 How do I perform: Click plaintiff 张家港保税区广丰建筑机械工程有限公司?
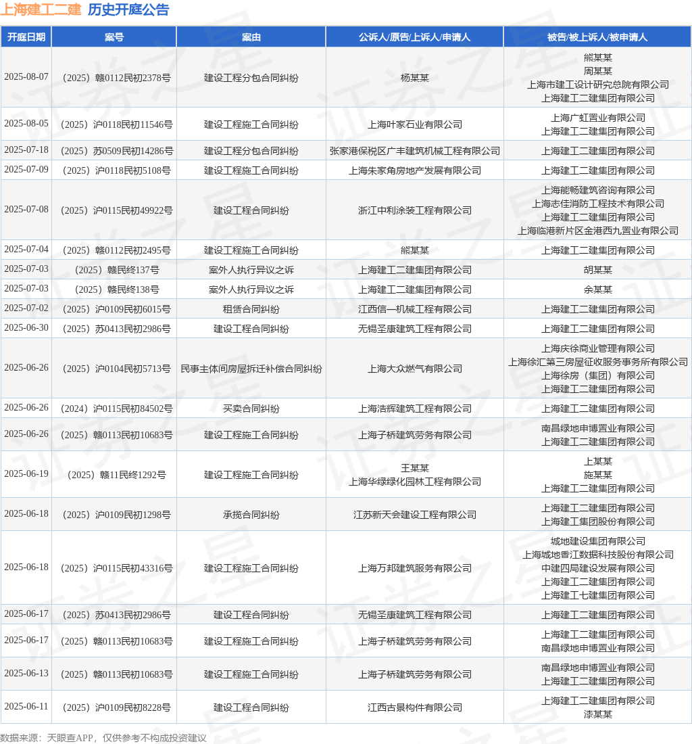coord(415,151)
